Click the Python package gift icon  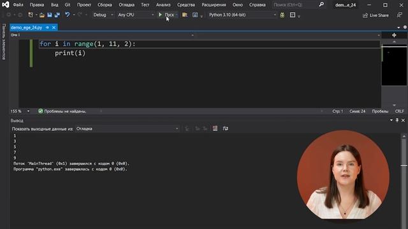(x=282, y=15)
